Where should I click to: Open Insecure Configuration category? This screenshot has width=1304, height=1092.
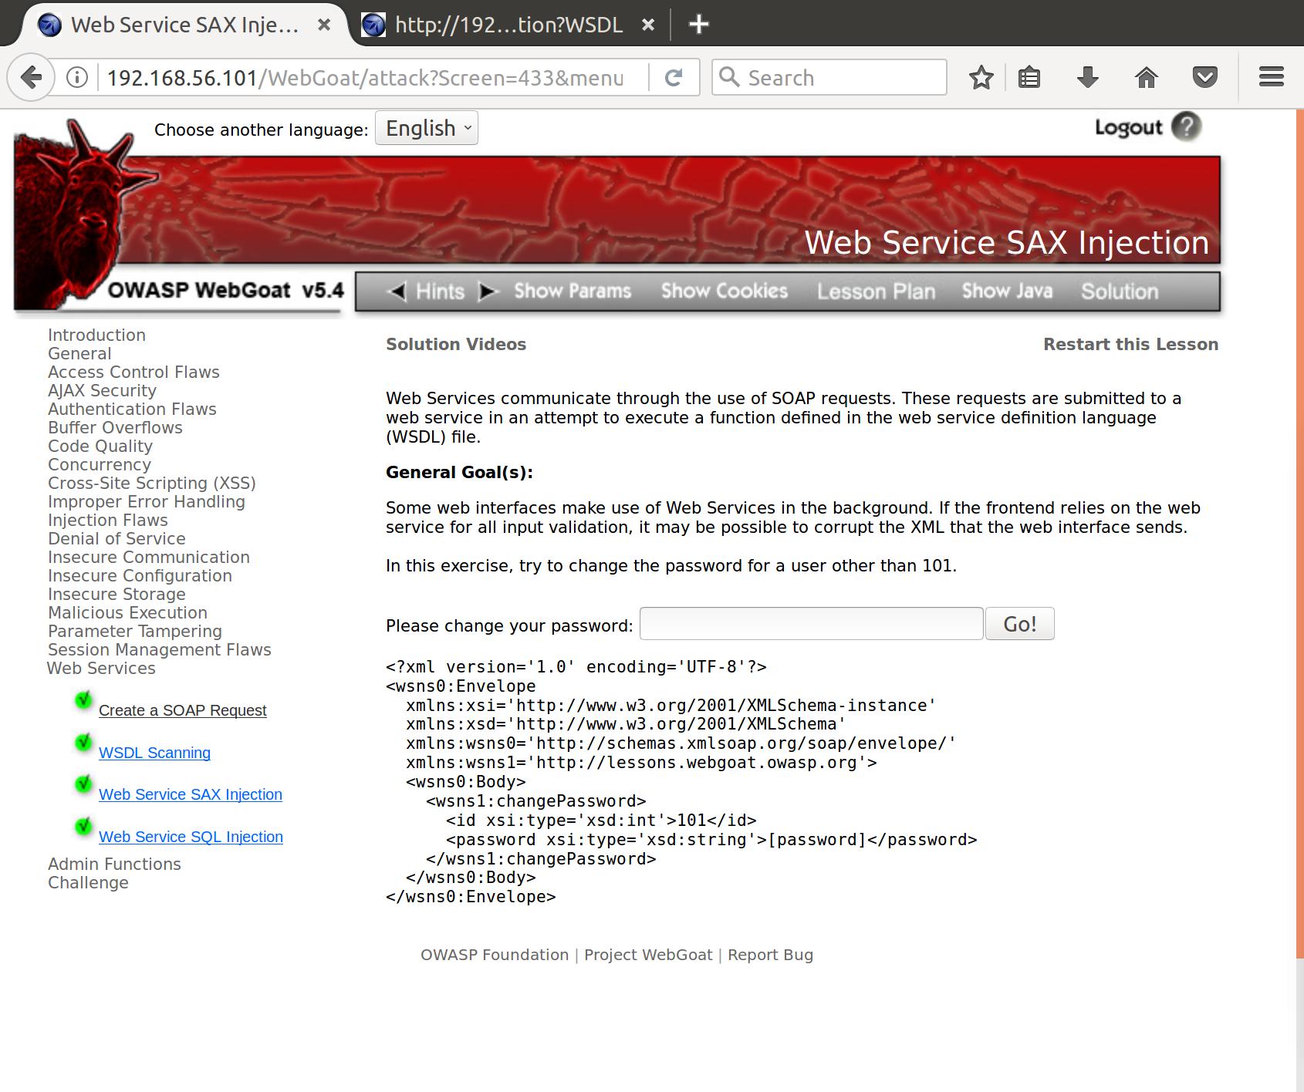[140, 576]
